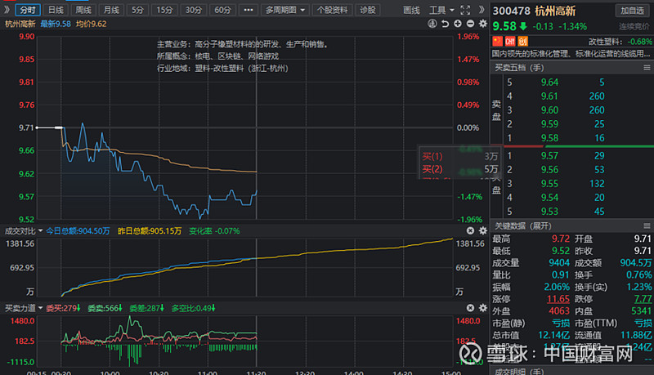This screenshot has height=375, width=654.
Task: Open the 5分 five-minute chart
Action: (137, 10)
